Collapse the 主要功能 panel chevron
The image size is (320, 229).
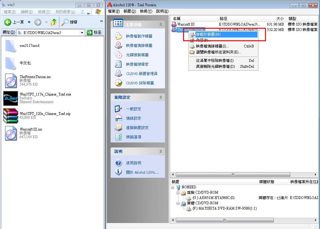161,24
